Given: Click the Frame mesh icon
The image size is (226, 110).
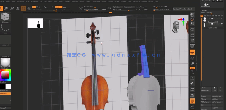Looking at the screenshot, I should click(192, 78).
